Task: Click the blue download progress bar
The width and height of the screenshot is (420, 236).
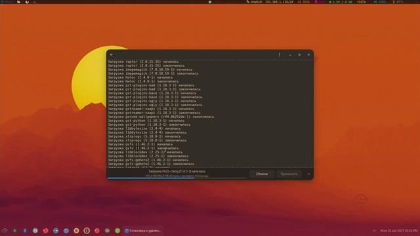Action: tap(177, 178)
